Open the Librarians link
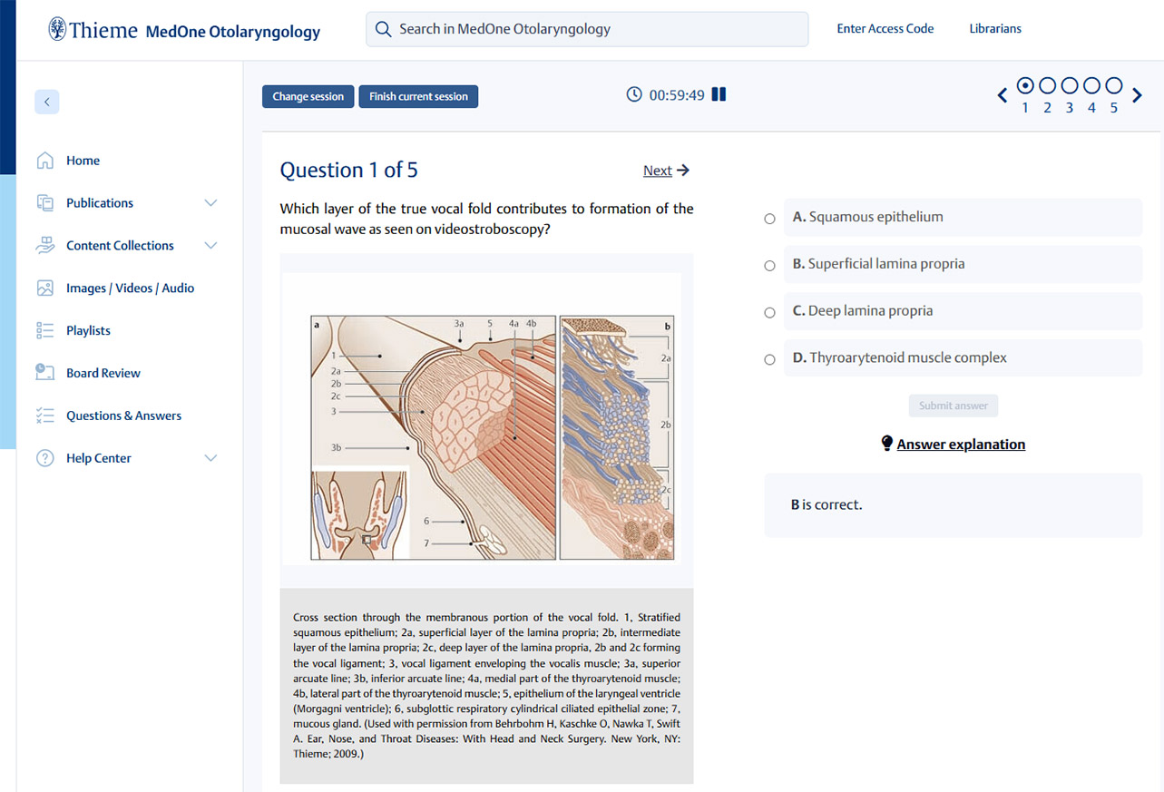 coord(994,29)
